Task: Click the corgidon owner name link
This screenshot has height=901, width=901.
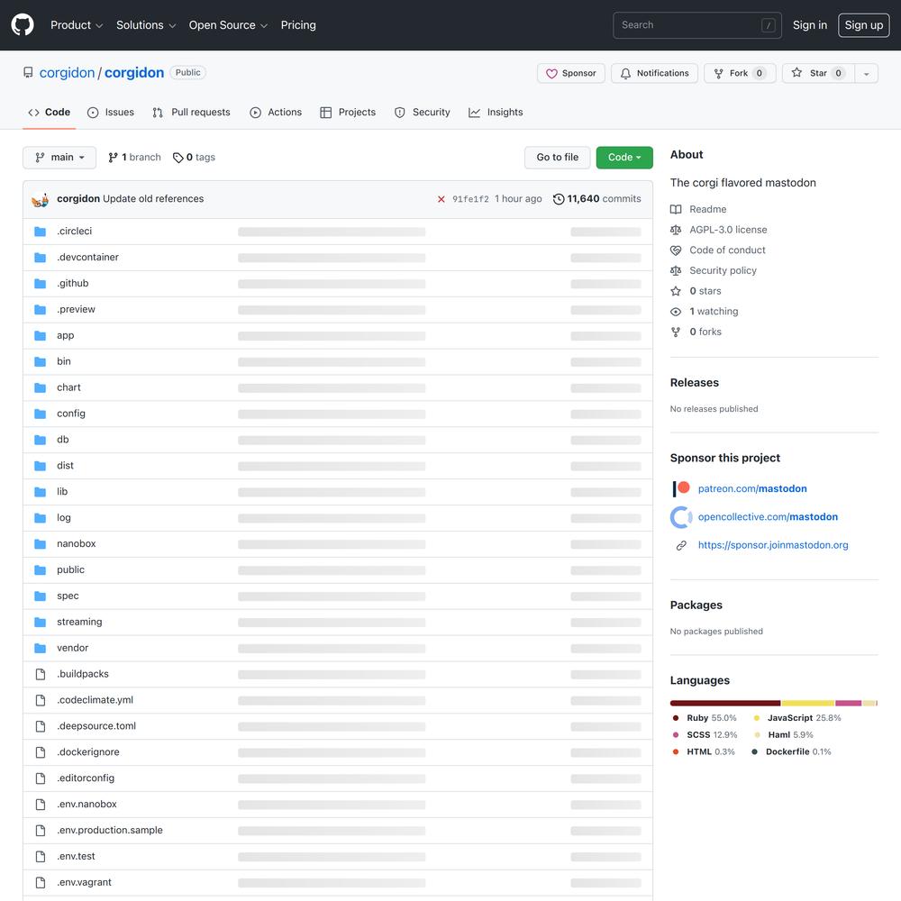Action: coord(67,73)
